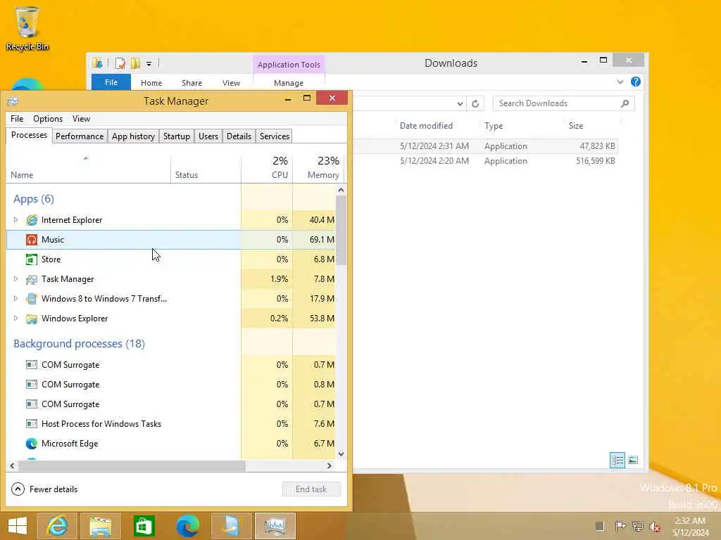The image size is (721, 540).
Task: Select the file sized 516,599 KB
Action: click(487, 161)
